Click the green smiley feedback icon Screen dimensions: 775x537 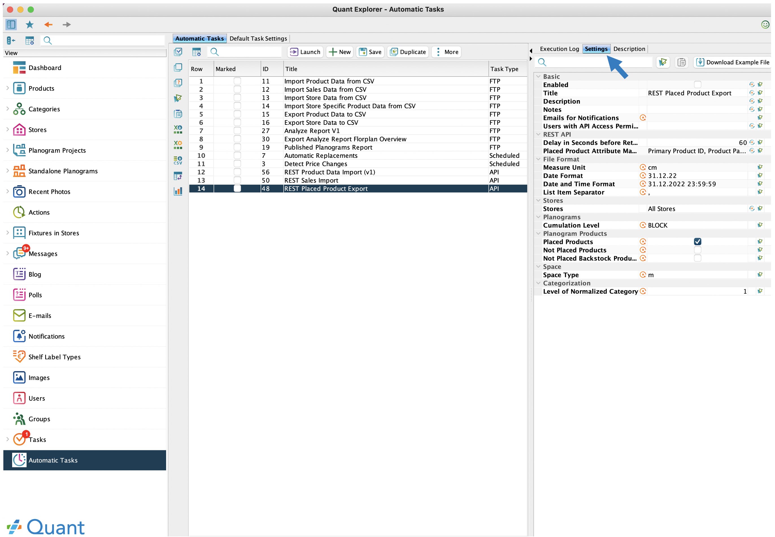tap(765, 25)
